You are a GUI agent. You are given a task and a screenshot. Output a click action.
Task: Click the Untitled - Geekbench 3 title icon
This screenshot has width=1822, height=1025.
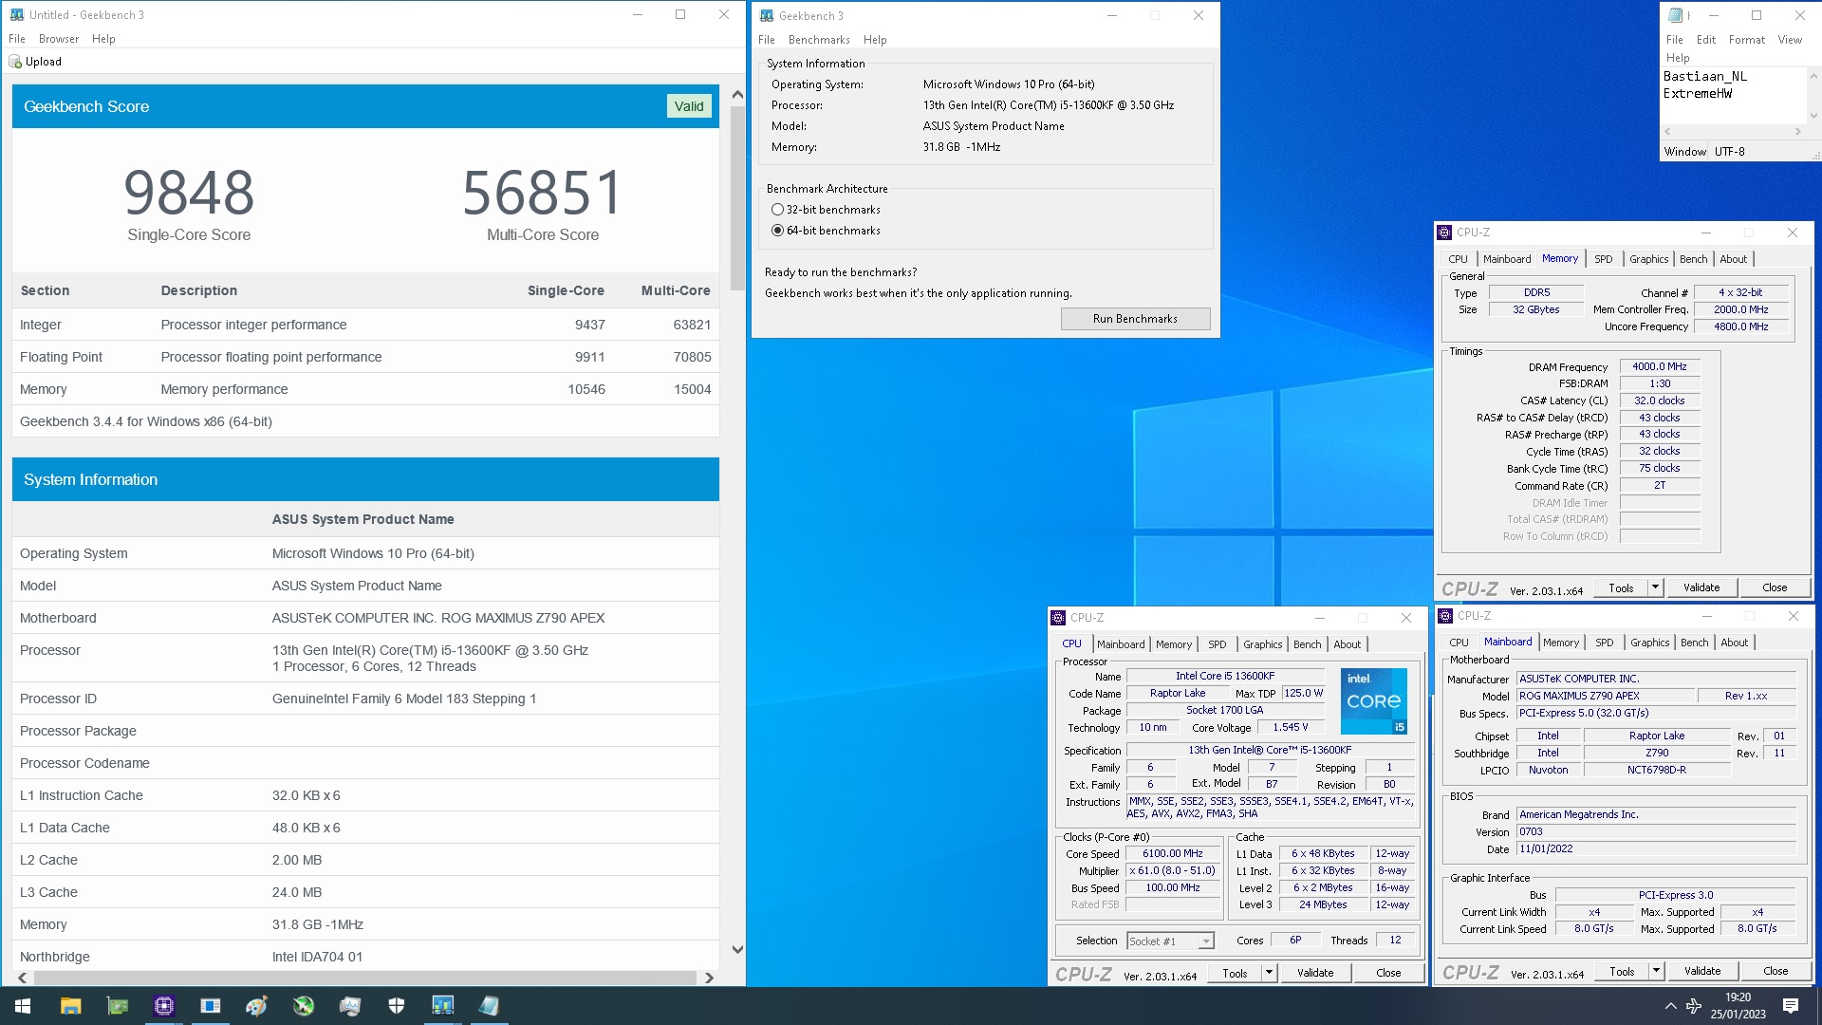(16, 14)
